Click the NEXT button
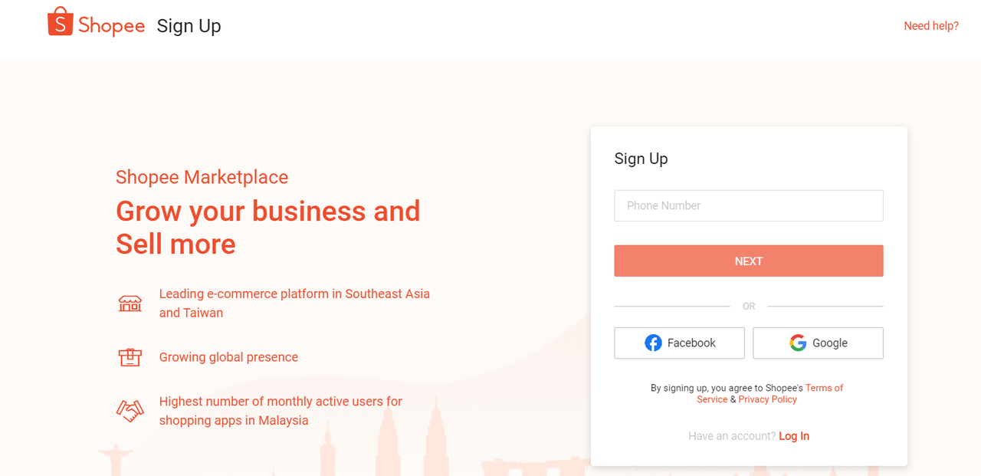Screen dimensions: 981x476 pos(749,261)
